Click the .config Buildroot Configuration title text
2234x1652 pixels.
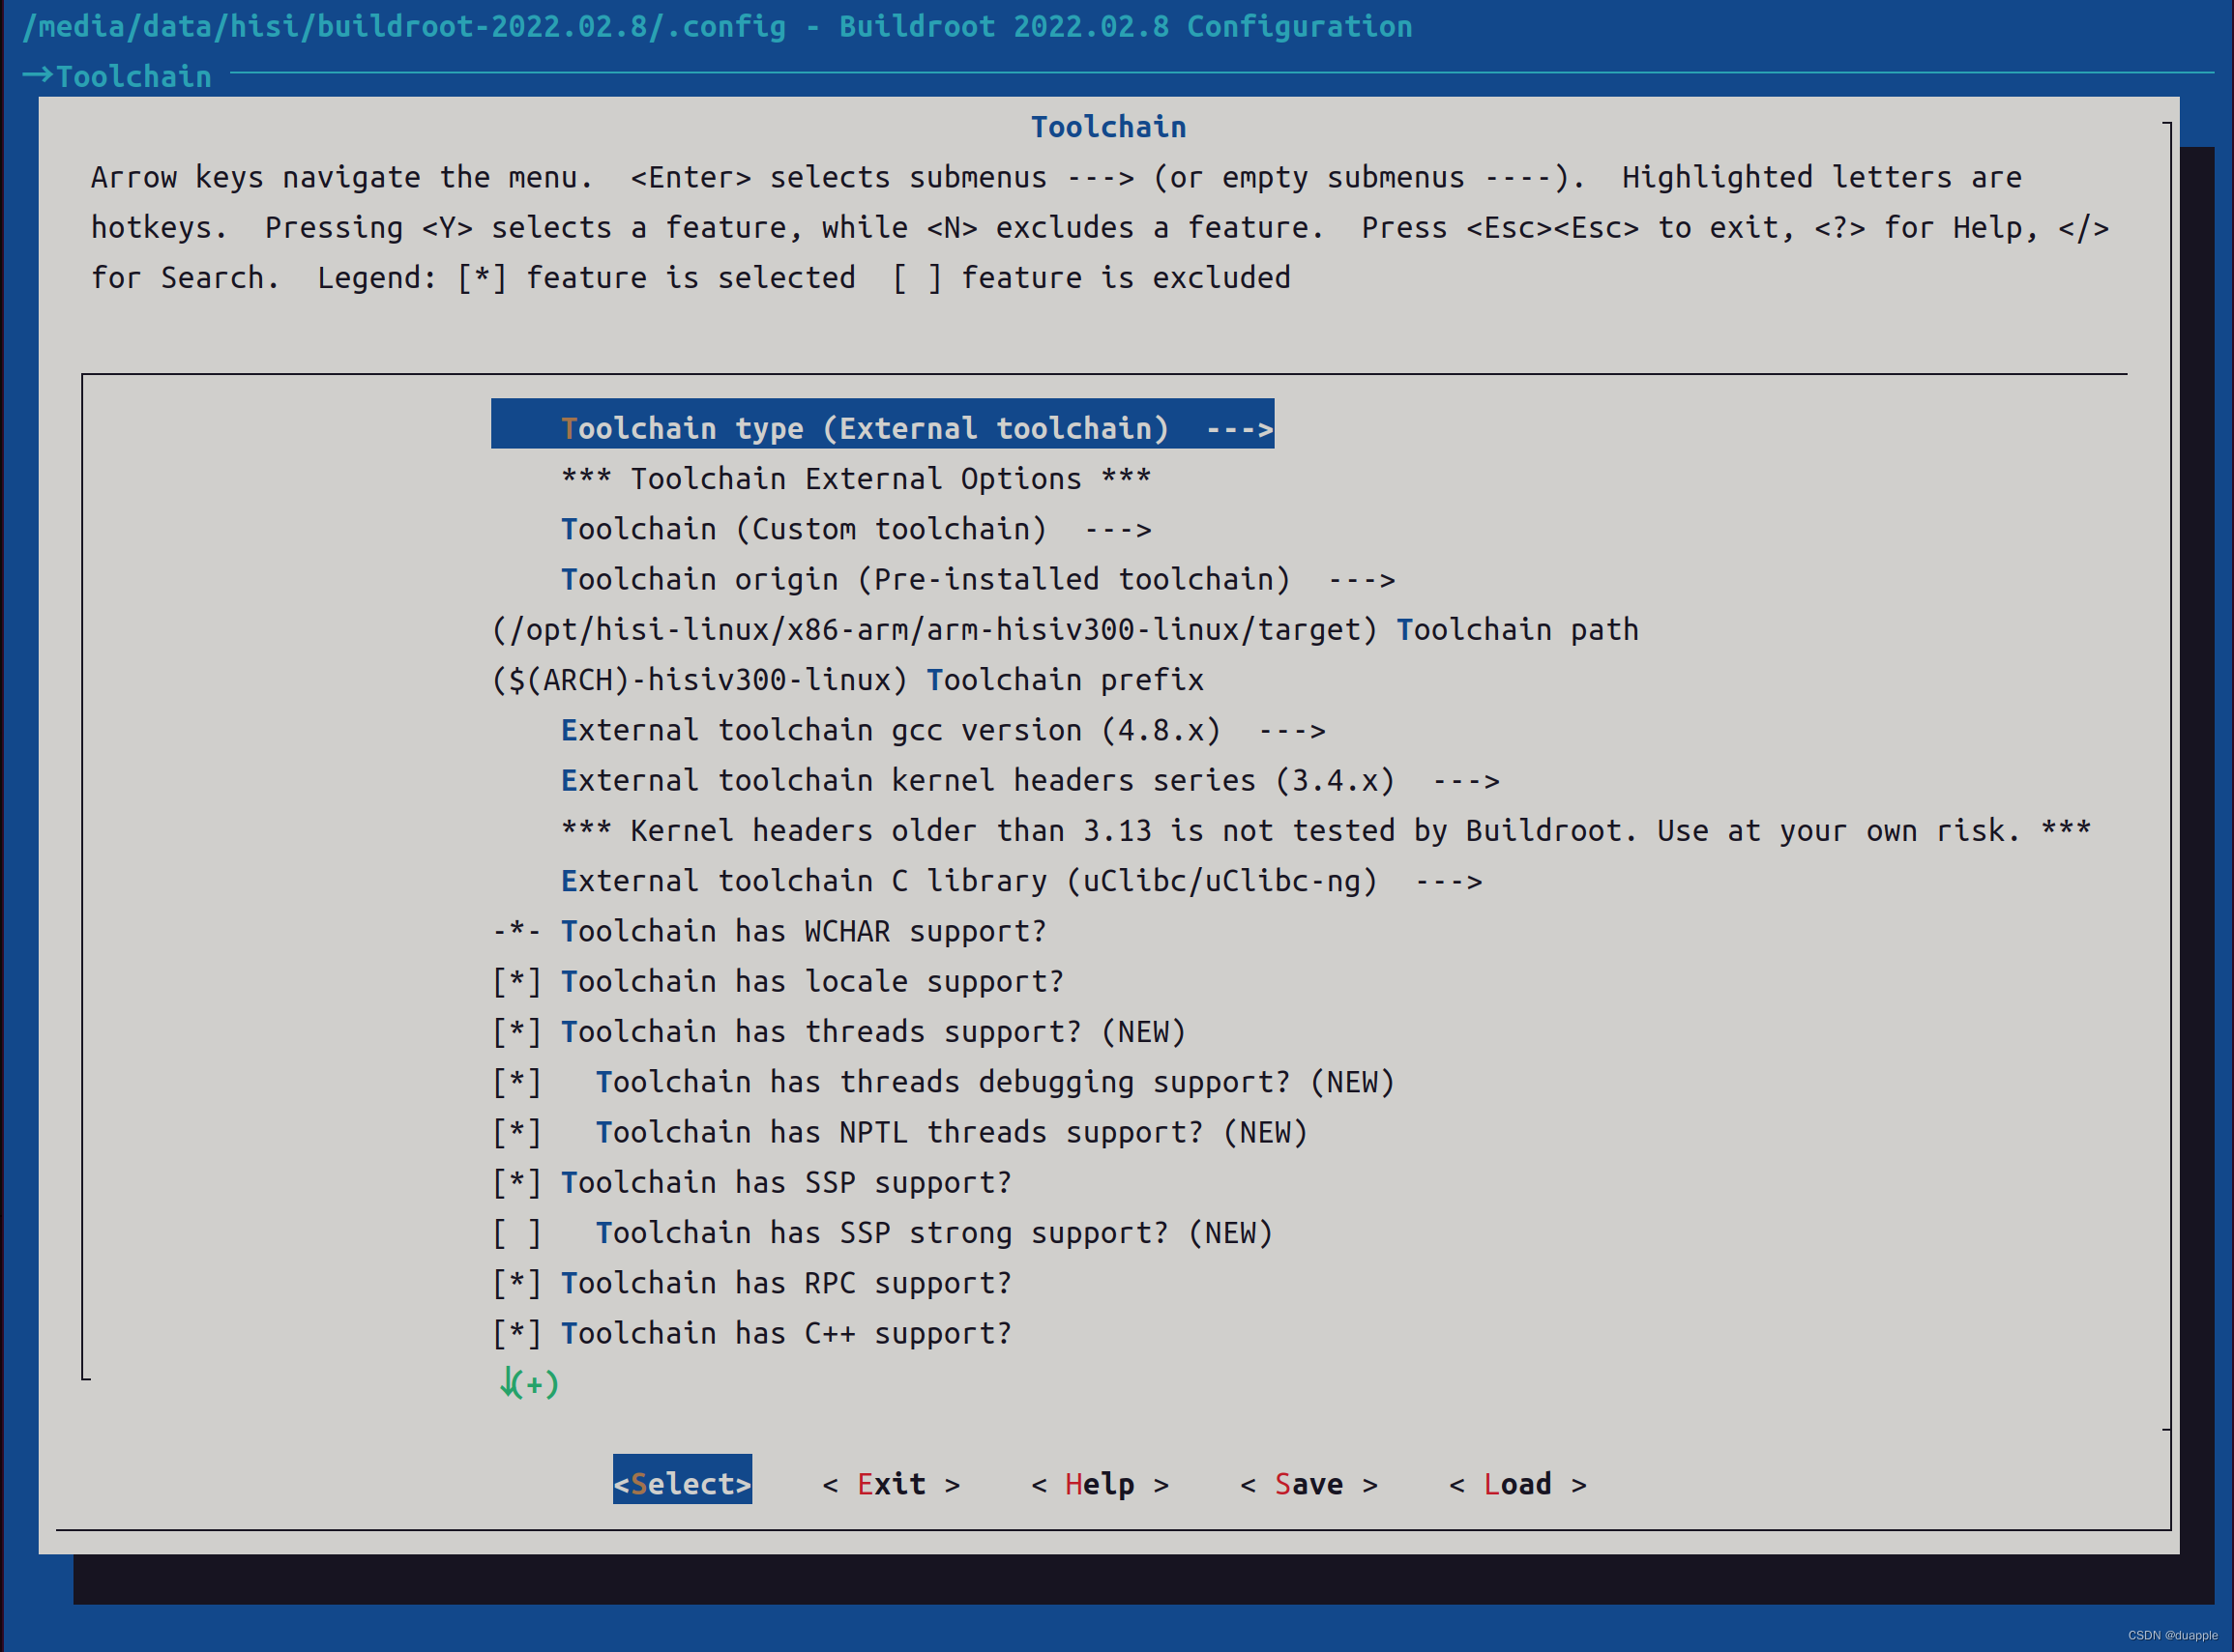click(x=718, y=26)
